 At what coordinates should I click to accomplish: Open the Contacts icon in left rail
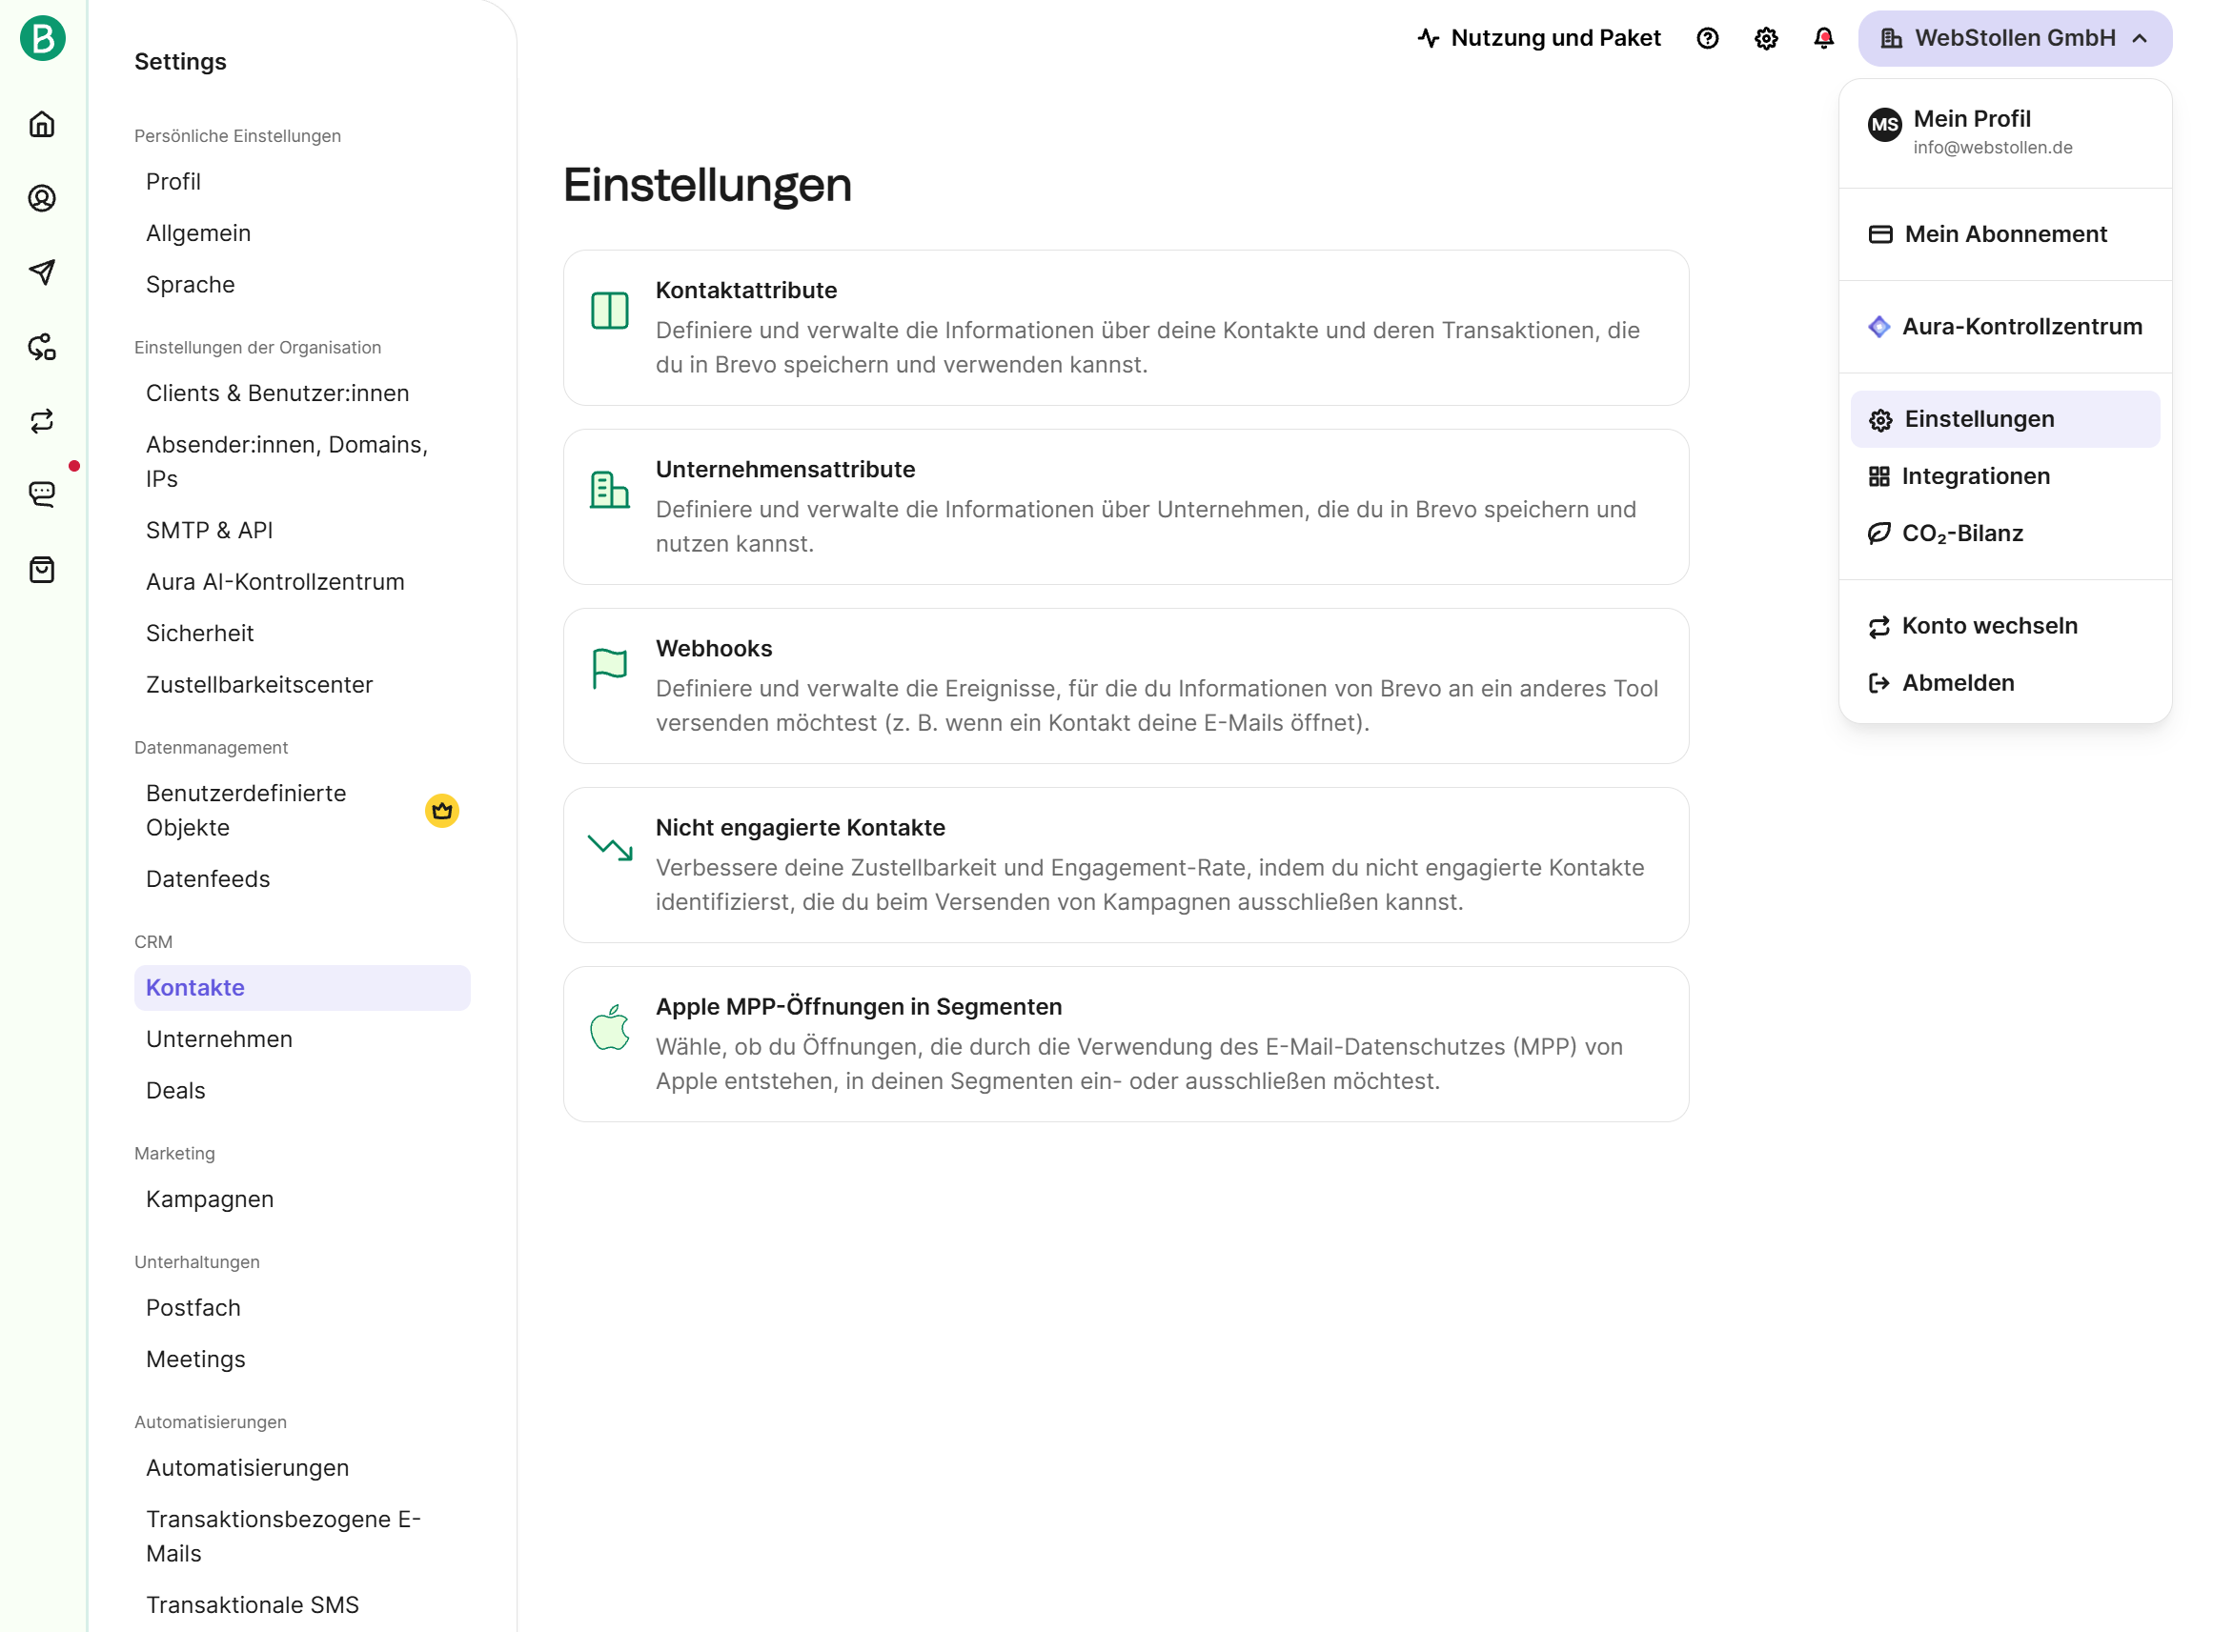pos(42,198)
